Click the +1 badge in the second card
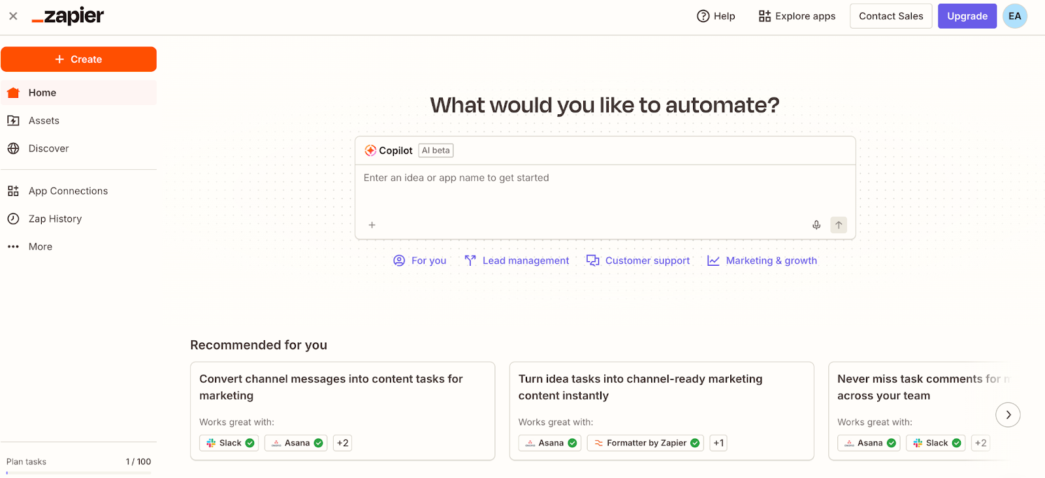 (718, 443)
